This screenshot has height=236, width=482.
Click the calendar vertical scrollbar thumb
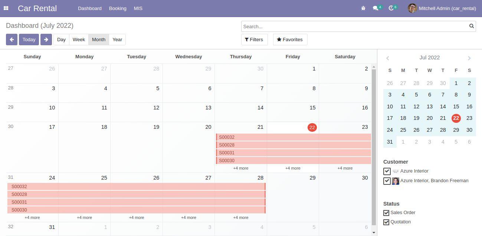click(374, 147)
